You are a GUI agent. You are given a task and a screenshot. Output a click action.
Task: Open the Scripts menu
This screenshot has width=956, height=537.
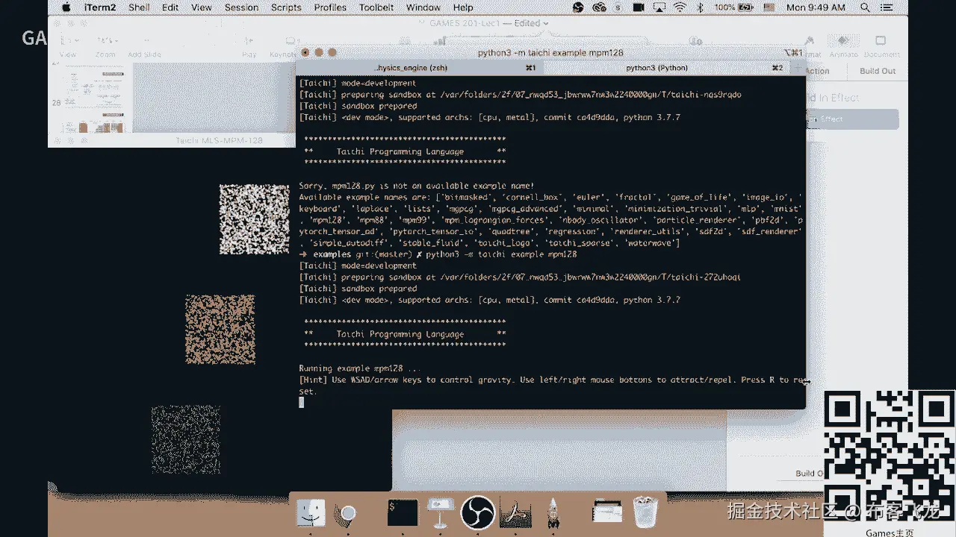coord(286,7)
